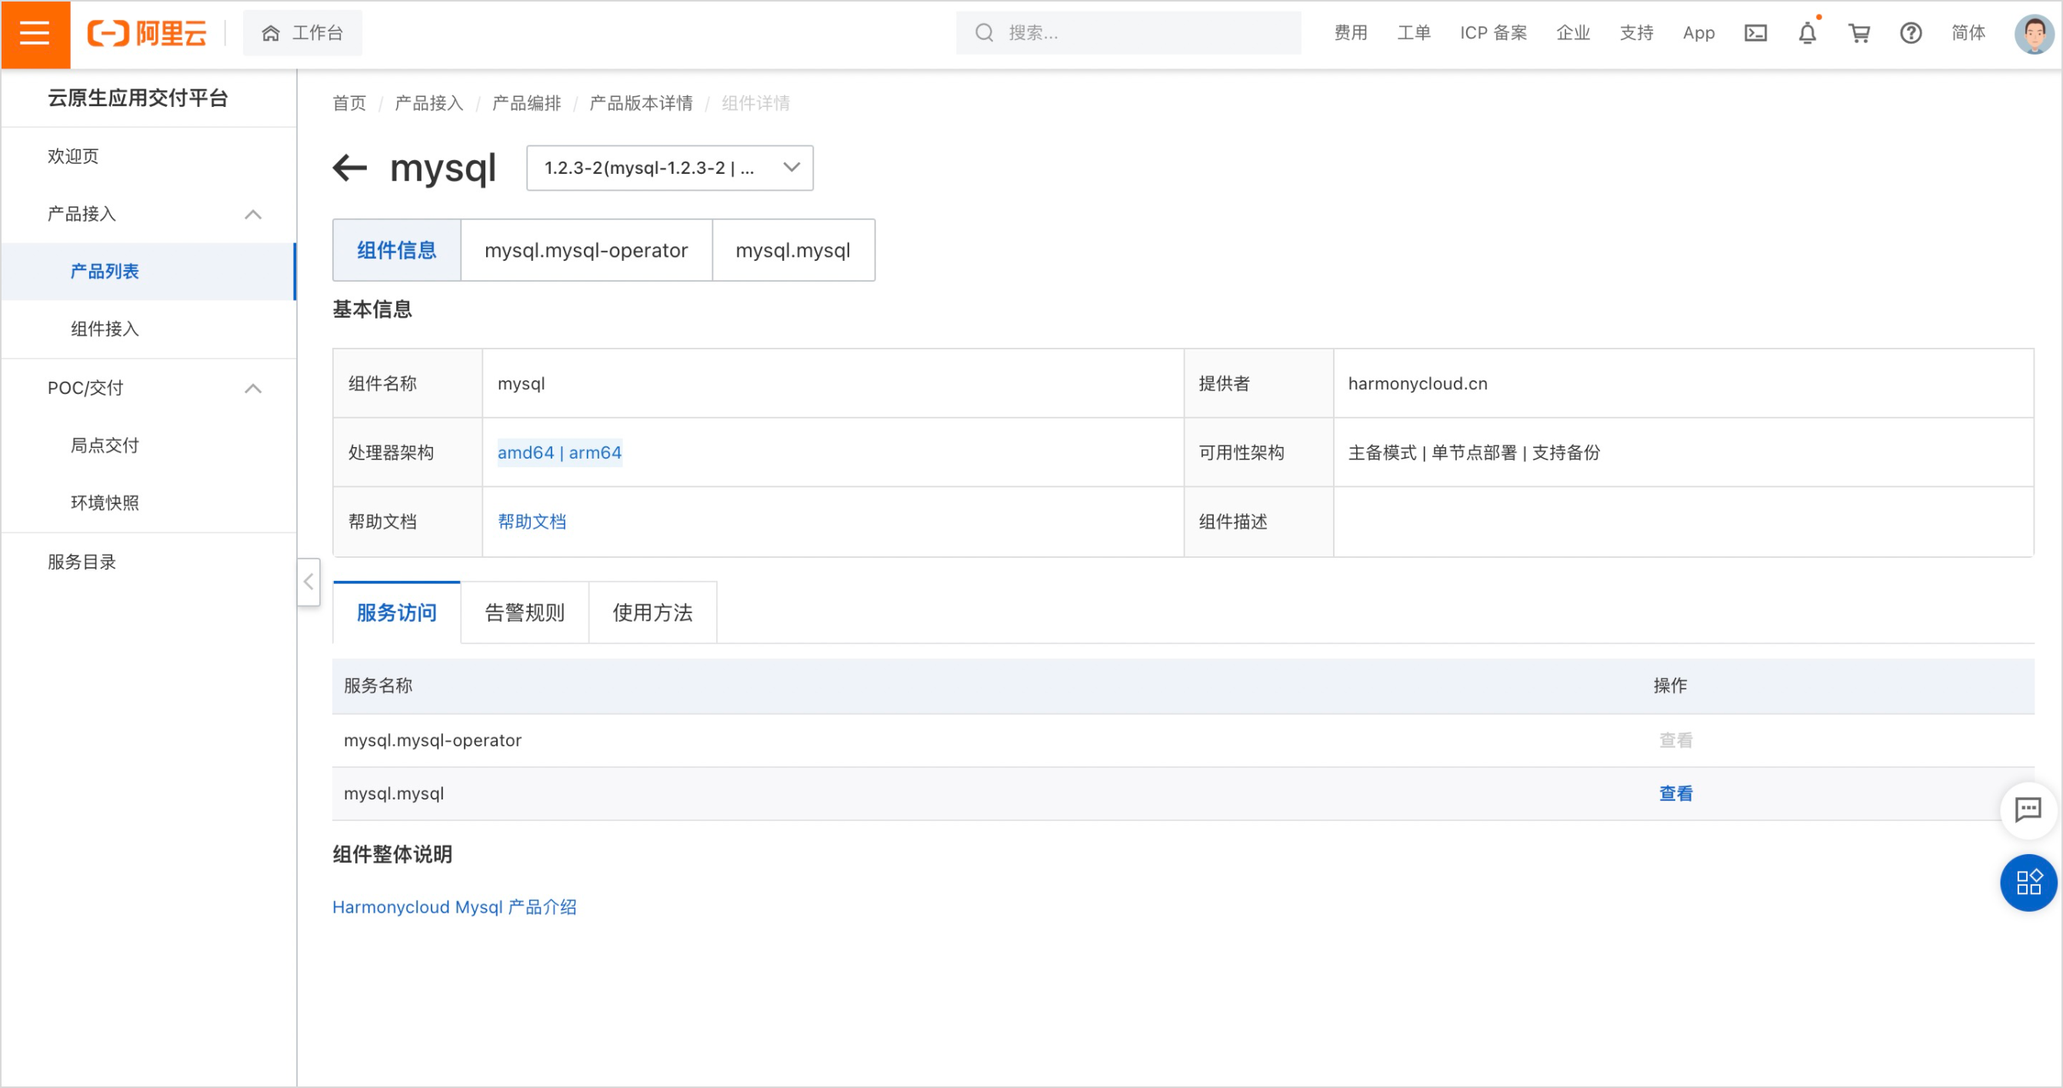Open the user avatar menu
This screenshot has width=2063, height=1088.
click(x=2035, y=34)
